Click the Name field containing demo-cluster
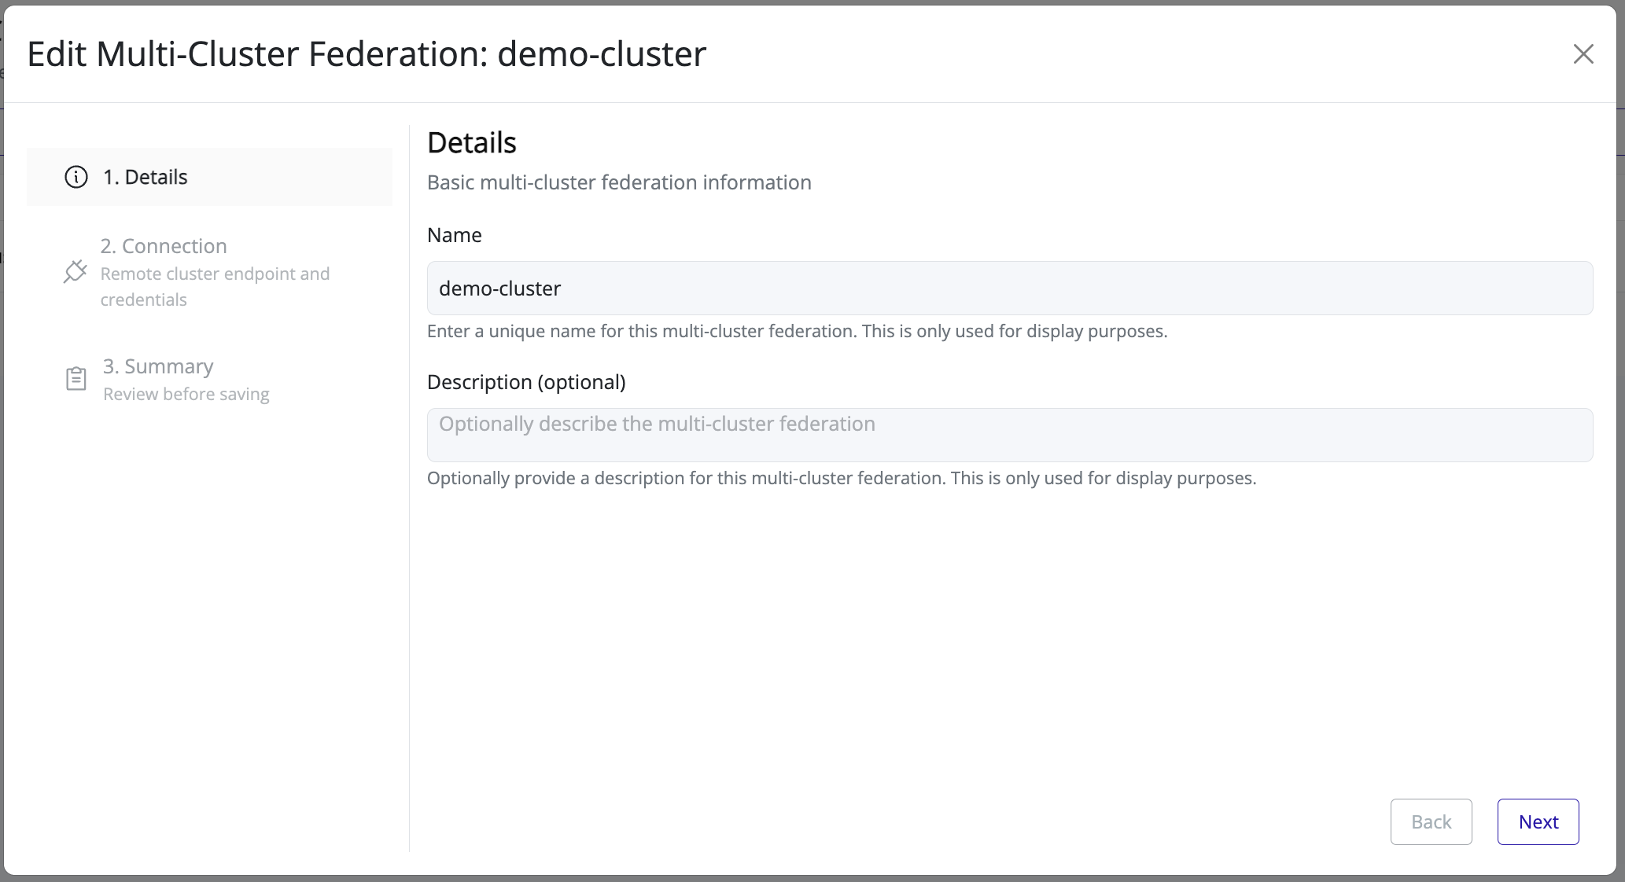This screenshot has height=882, width=1625. point(1010,288)
